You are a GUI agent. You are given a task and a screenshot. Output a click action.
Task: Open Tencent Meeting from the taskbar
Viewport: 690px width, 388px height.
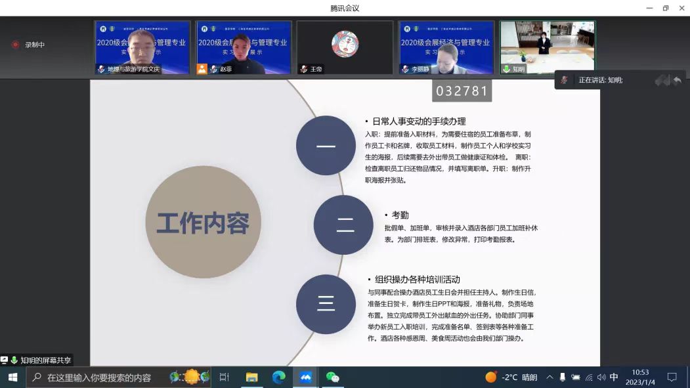point(305,377)
